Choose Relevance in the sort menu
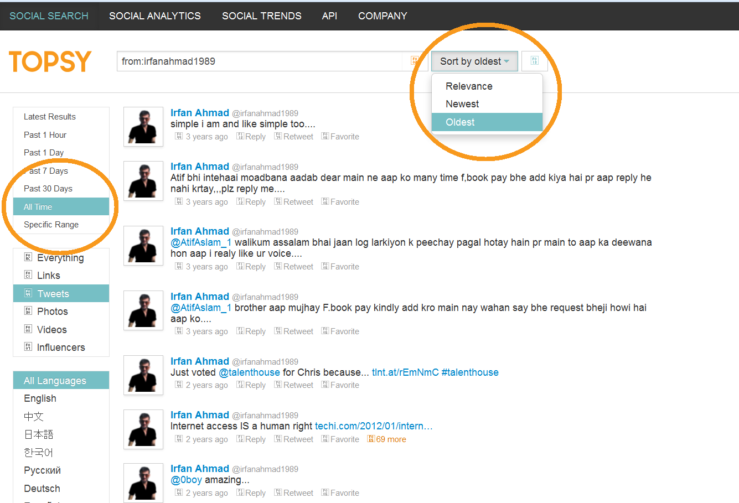Screen dimensions: 739x503 [487, 86]
